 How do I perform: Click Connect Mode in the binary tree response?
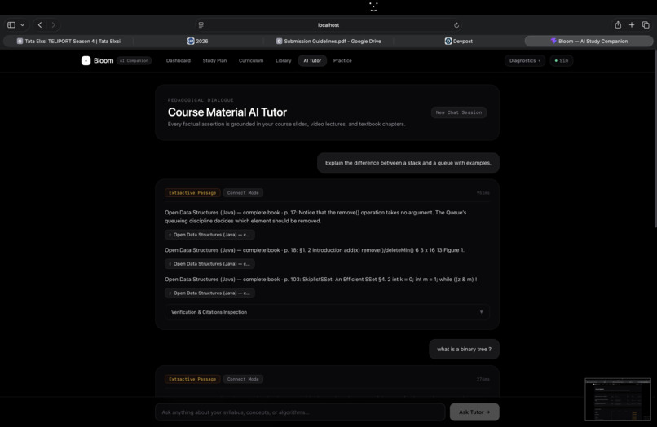pyautogui.click(x=243, y=379)
